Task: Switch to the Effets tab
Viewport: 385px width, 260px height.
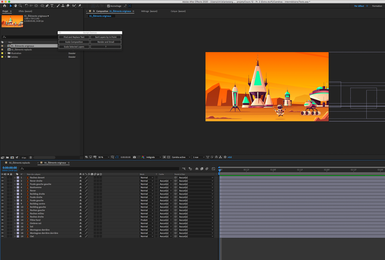Action: tap(22, 11)
